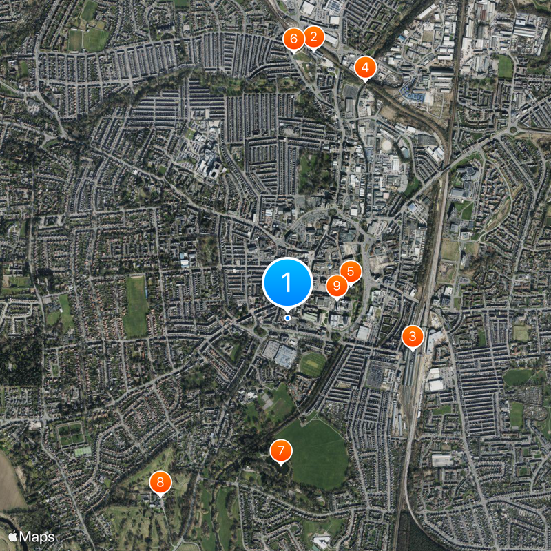The image size is (551, 551).
Task: Click the circular gas holder tank
Action: (386, 145)
